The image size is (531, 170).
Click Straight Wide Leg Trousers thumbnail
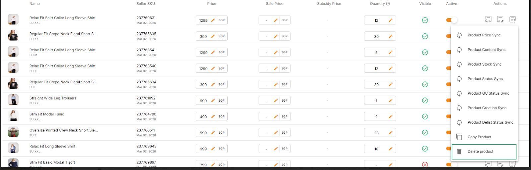pyautogui.click(x=13, y=100)
